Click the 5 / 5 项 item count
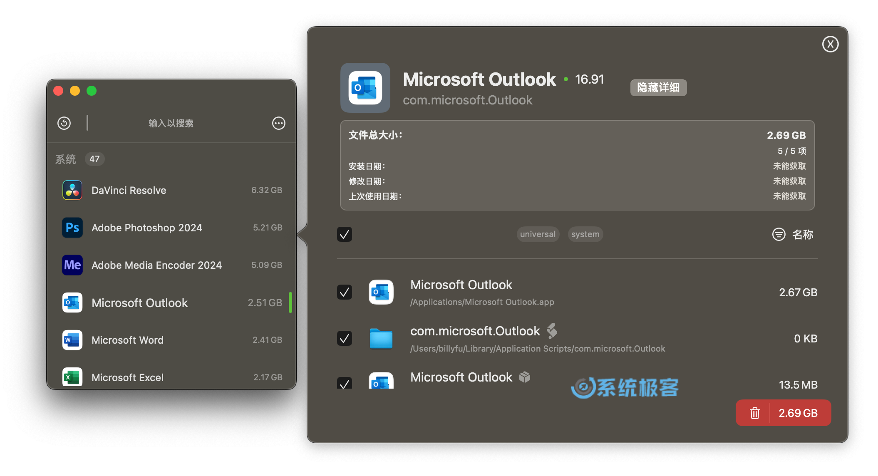Screen dimensions: 878x476 (791, 151)
